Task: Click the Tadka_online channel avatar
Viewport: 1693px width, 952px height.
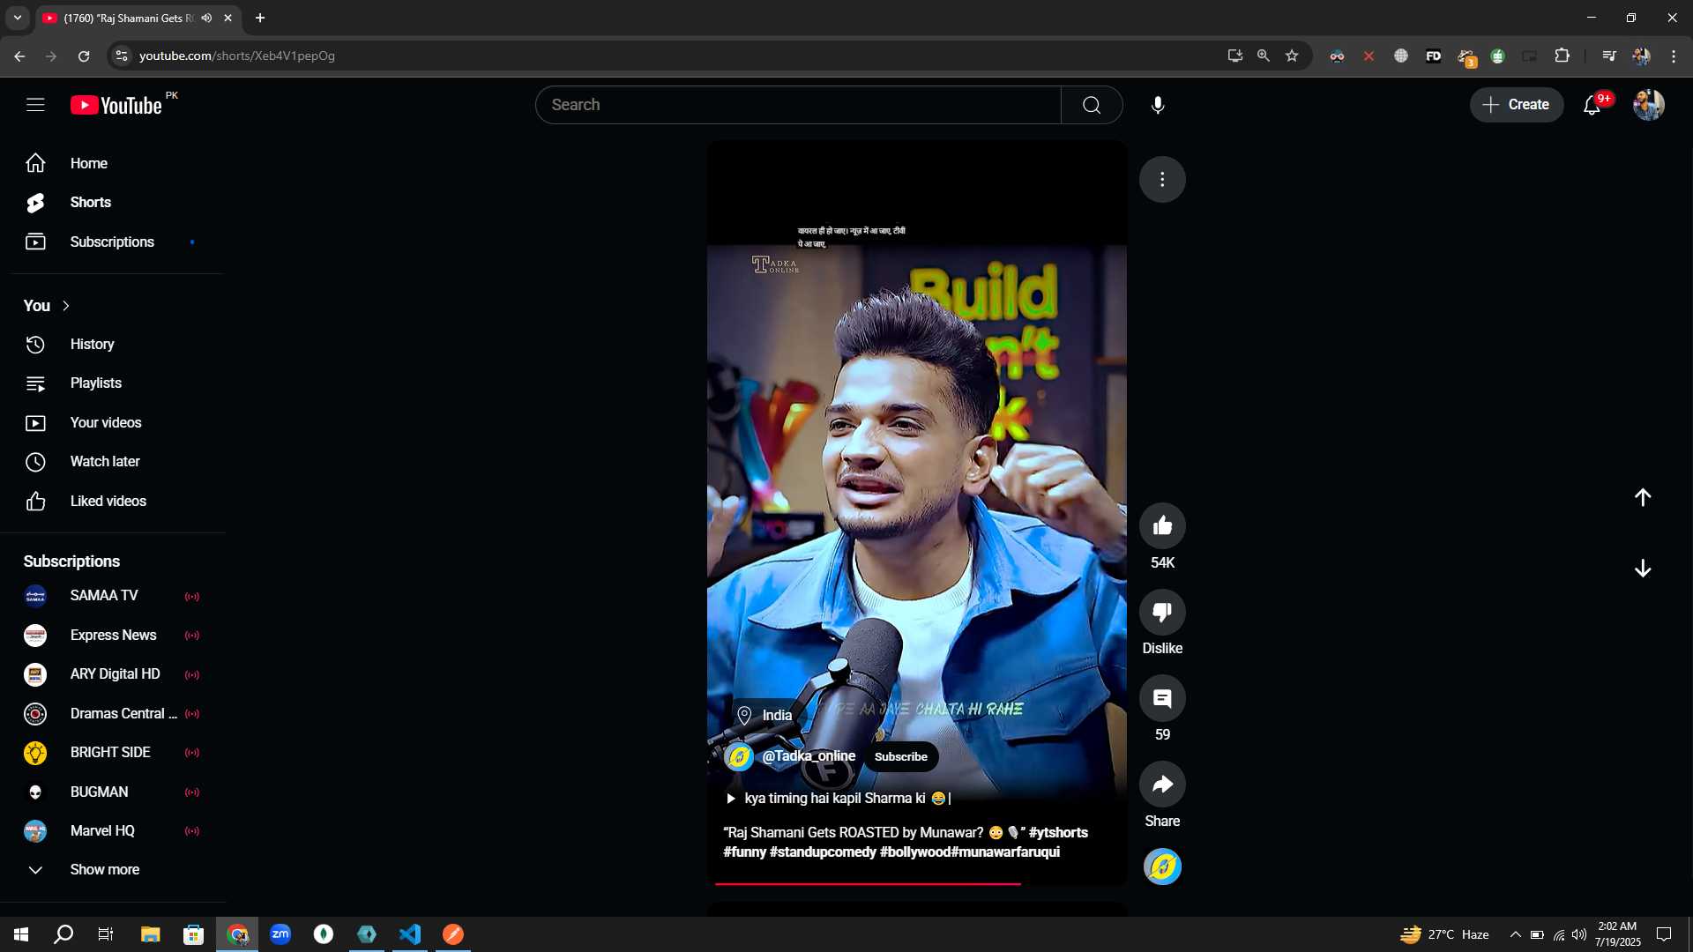Action: pos(739,756)
